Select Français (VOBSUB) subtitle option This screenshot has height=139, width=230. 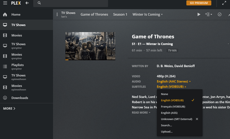point(180,107)
